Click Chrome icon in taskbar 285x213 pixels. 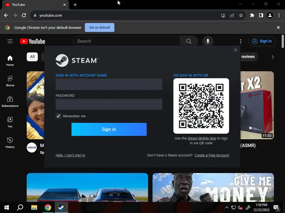[x=48, y=207]
